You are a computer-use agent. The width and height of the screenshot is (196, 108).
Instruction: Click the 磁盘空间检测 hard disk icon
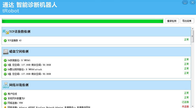(x=6, y=52)
